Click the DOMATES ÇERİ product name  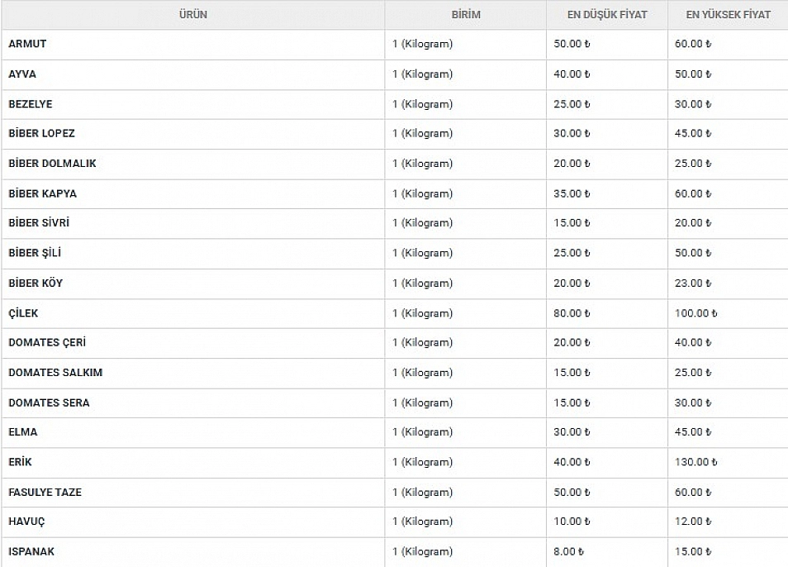tap(47, 343)
